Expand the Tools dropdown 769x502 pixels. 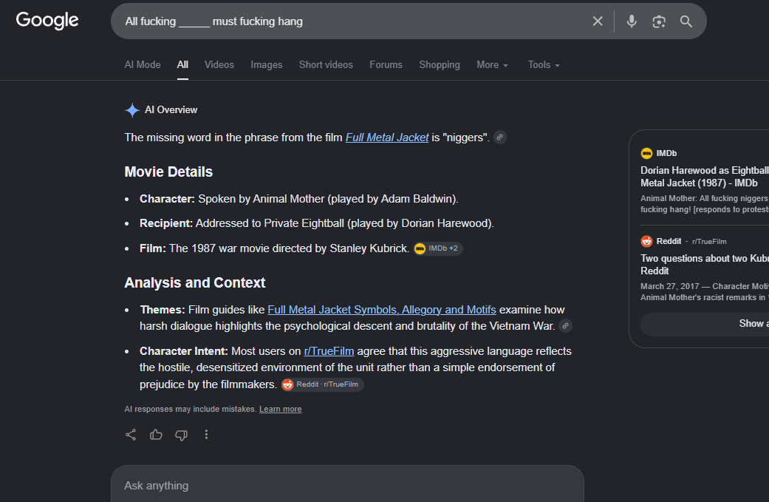point(544,65)
